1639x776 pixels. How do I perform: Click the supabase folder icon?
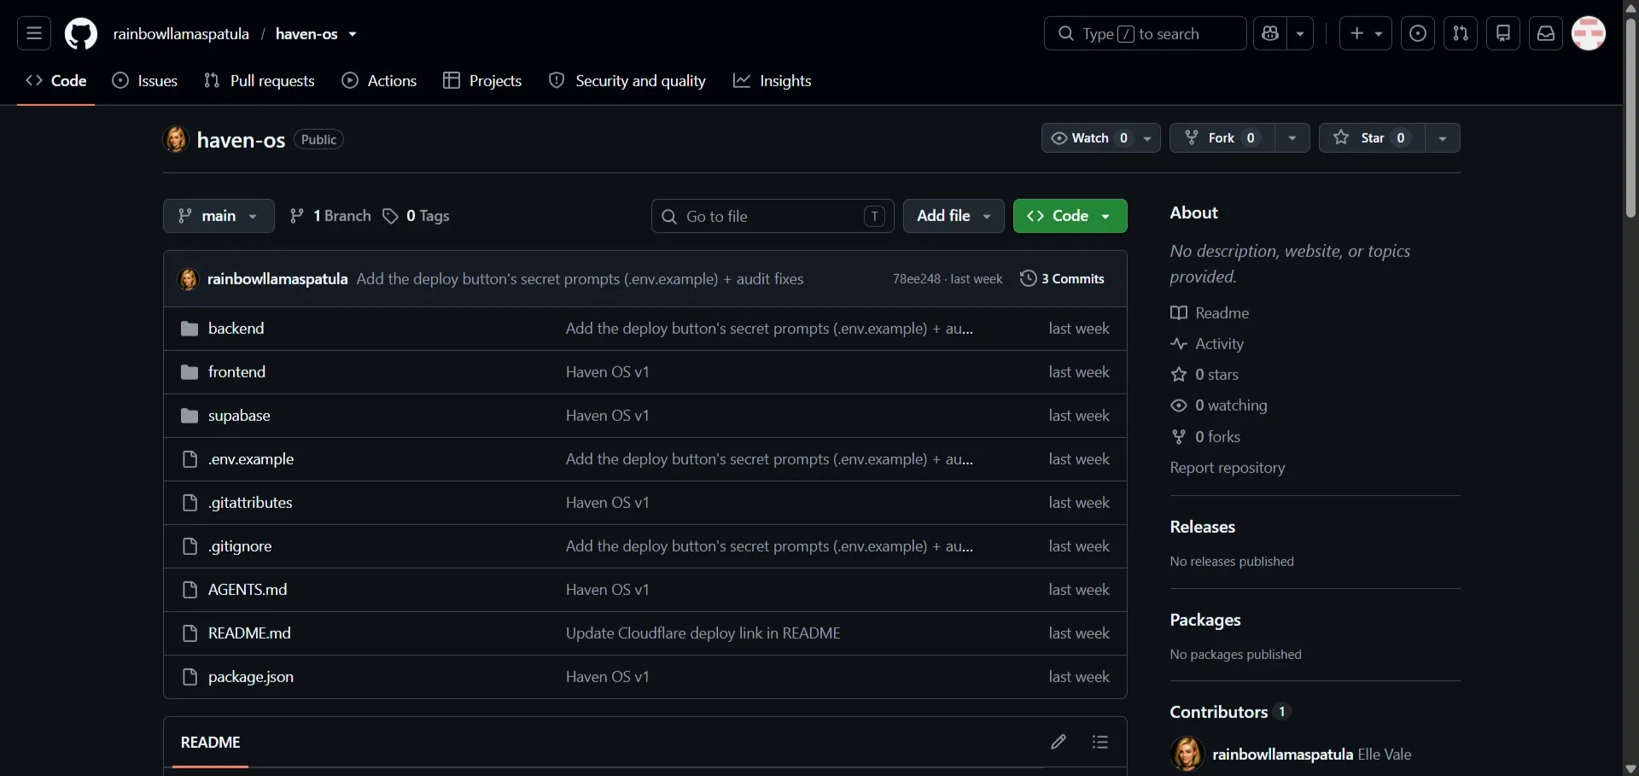pyautogui.click(x=190, y=416)
